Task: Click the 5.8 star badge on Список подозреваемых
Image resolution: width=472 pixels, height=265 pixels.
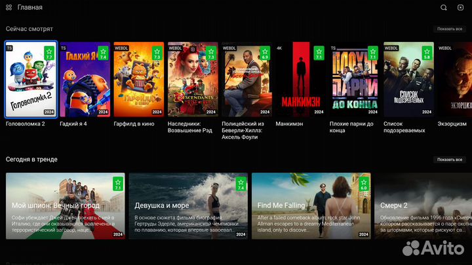Action: coord(427,53)
